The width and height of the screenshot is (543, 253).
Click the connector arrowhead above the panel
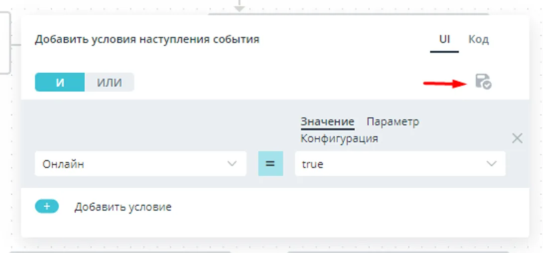click(x=239, y=7)
